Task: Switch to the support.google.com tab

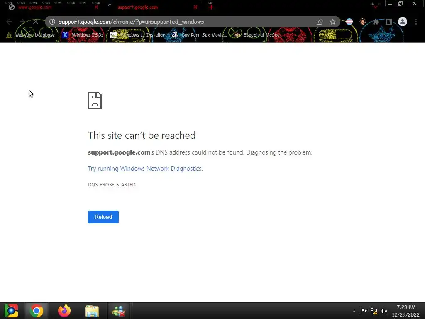Action: tap(152, 7)
